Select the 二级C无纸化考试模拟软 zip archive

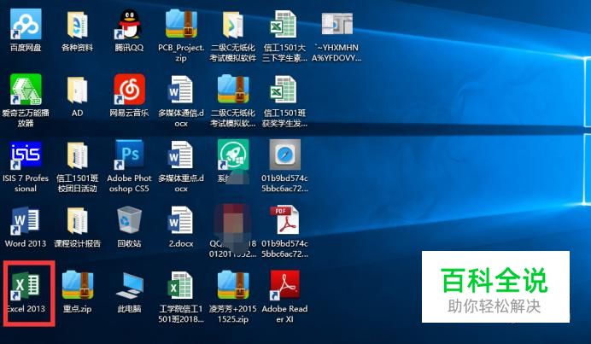coord(233,89)
